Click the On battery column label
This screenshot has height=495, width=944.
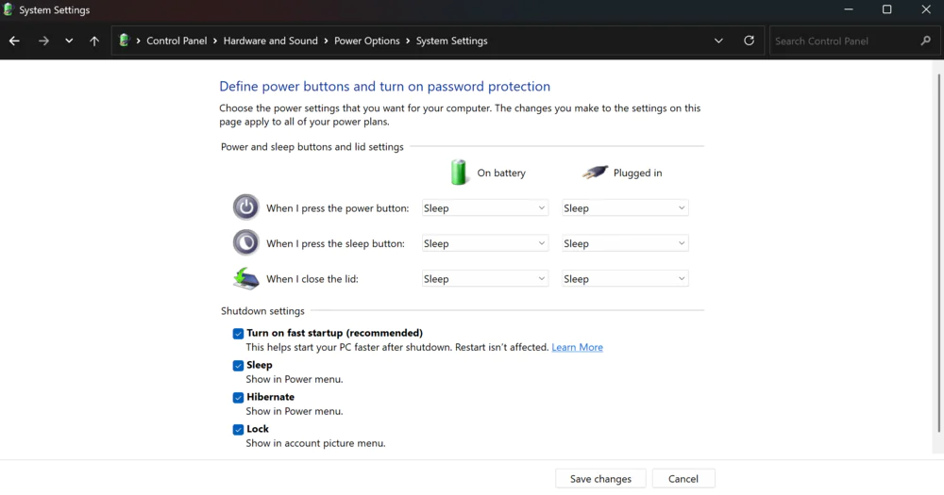point(501,173)
